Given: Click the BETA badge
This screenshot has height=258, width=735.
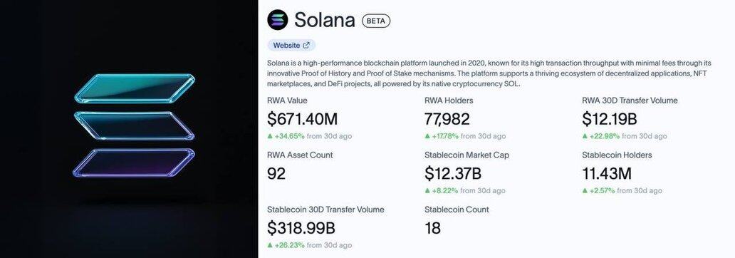Looking at the screenshot, I should tap(376, 21).
